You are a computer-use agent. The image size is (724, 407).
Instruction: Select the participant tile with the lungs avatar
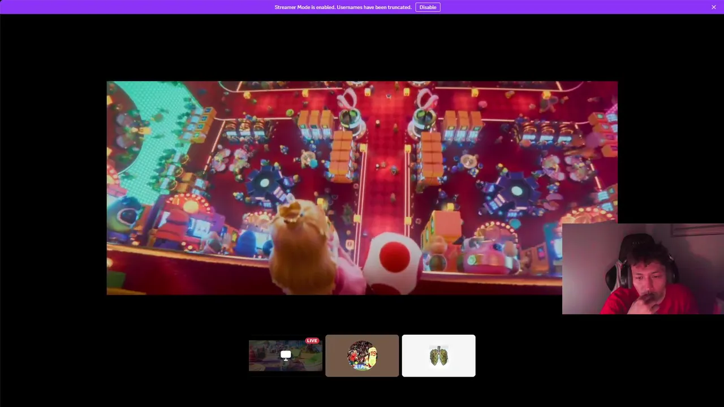439,356
